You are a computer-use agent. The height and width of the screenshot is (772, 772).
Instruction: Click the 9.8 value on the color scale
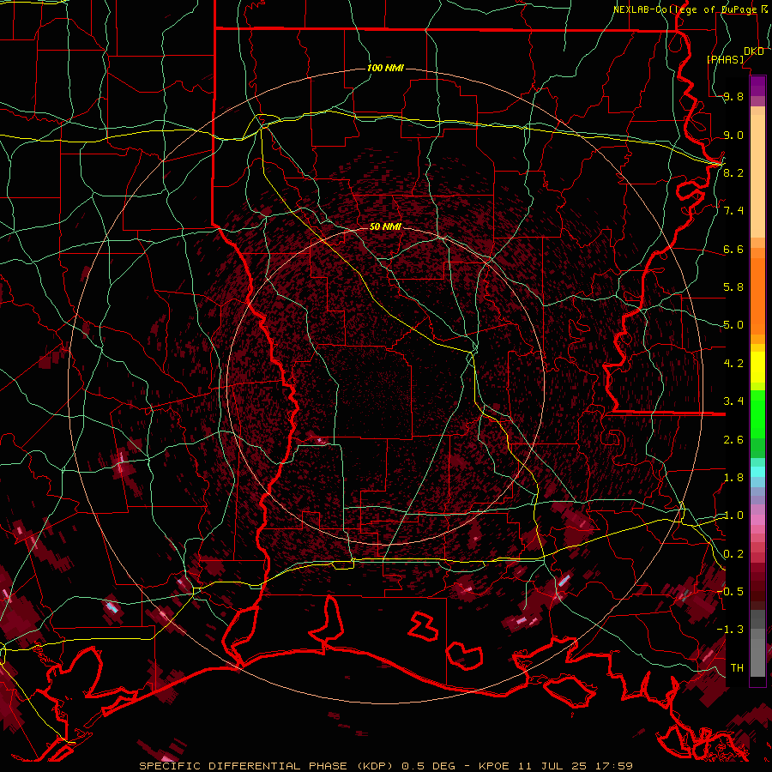733,96
